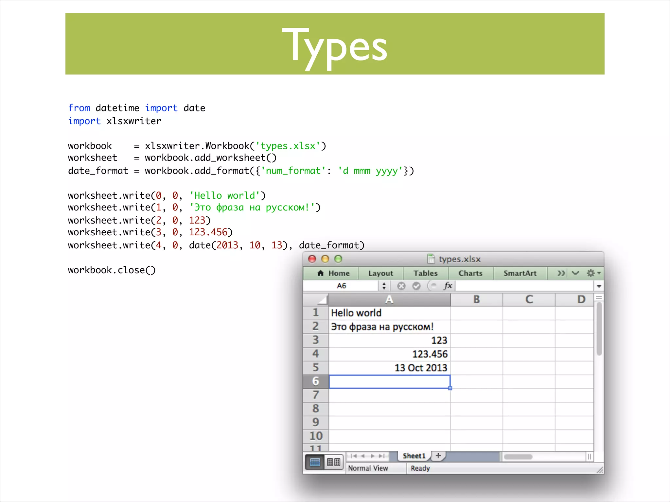Click the vertical split box above the vertical scrollbar
Image resolution: width=670 pixels, height=502 pixels.
pyautogui.click(x=599, y=297)
